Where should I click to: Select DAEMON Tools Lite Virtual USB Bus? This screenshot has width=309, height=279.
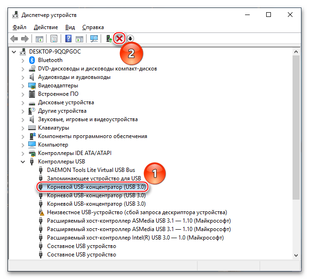click(91, 170)
